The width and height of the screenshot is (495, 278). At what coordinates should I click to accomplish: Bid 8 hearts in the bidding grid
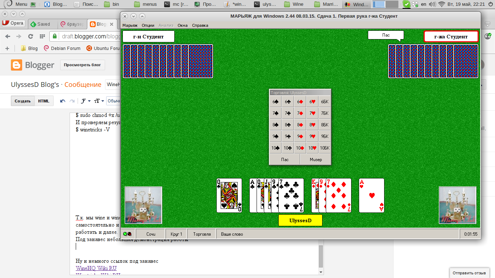(312, 125)
